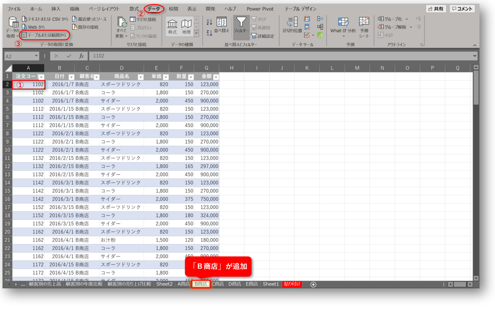Click relationships icon in data tools
Viewport: 495px width, 316px height.
(320, 27)
